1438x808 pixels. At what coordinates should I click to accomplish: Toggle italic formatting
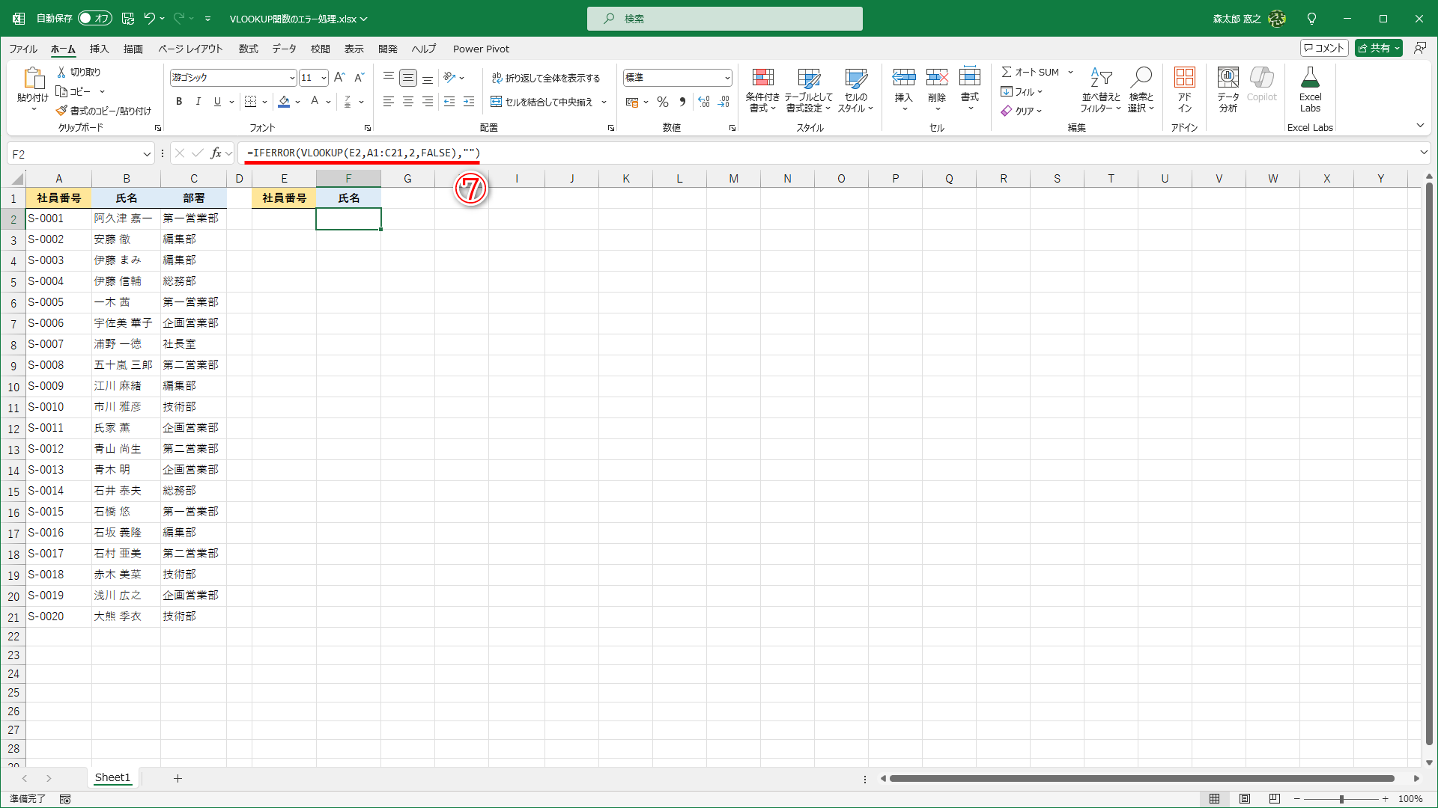[x=198, y=101]
